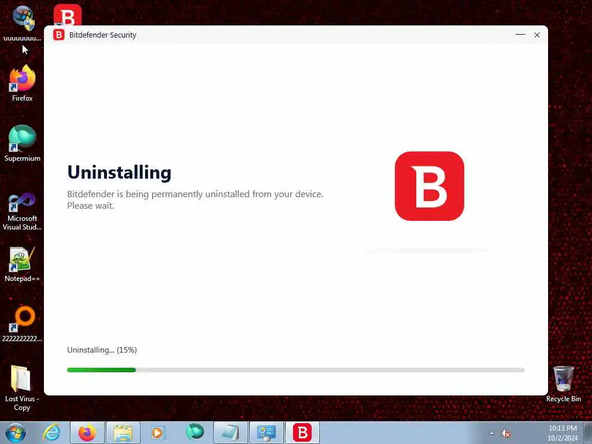Open the Windows Start menu
Screen dimensions: 592x444
point(16,432)
